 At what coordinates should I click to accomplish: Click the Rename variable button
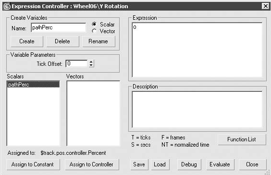pyautogui.click(x=99, y=41)
